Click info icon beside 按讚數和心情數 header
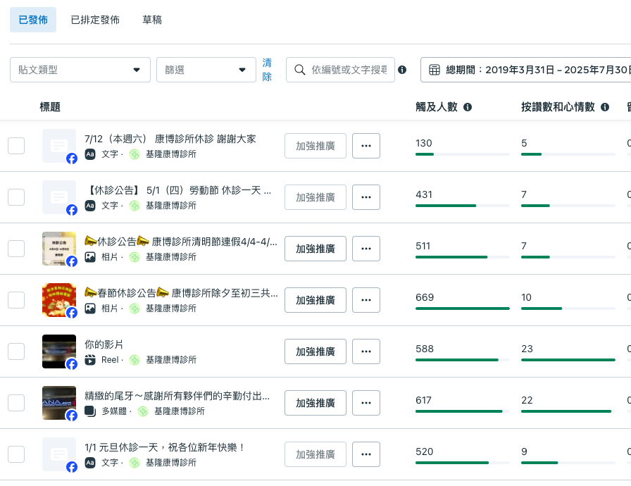This screenshot has width=631, height=486. (x=605, y=107)
